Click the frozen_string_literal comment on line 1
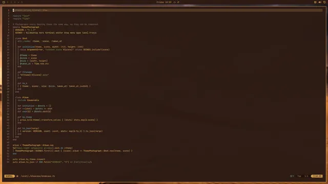The image size is (328, 184). (31, 10)
